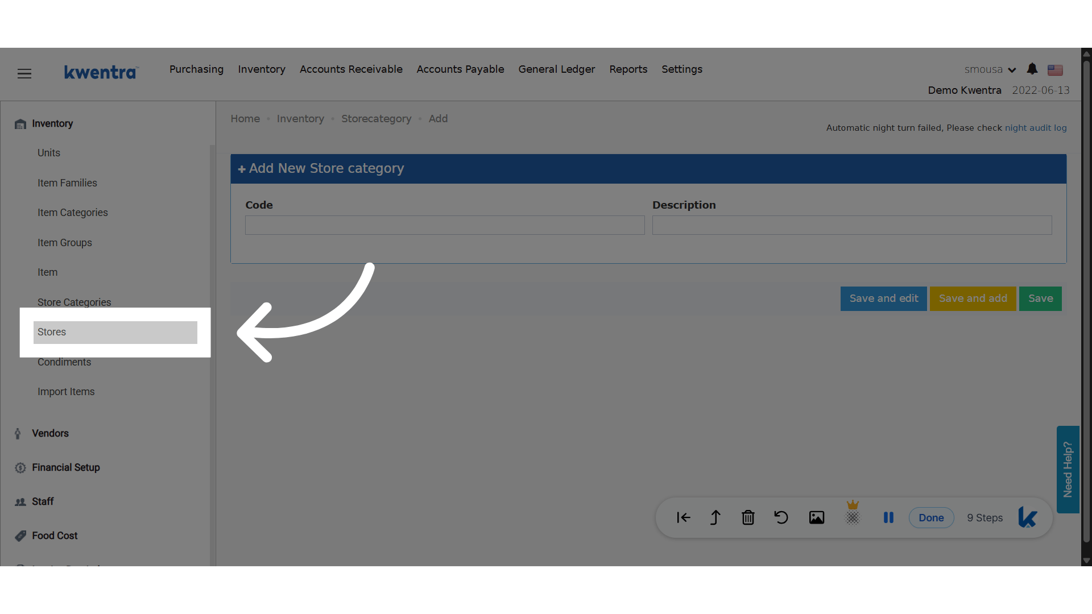Open the Inventory top menu
The height and width of the screenshot is (614, 1092).
[x=262, y=69]
